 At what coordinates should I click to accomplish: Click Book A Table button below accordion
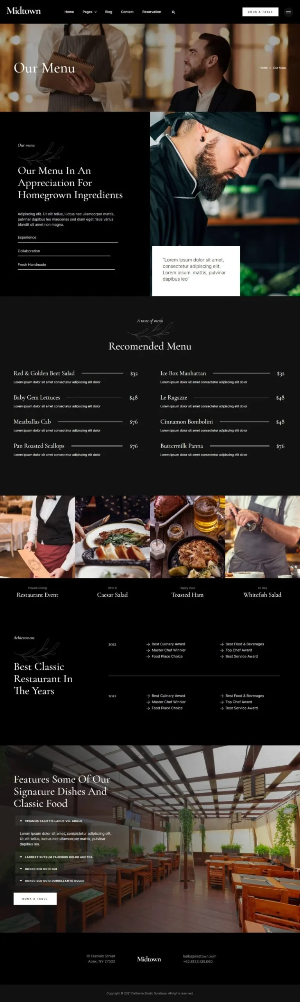[35, 899]
